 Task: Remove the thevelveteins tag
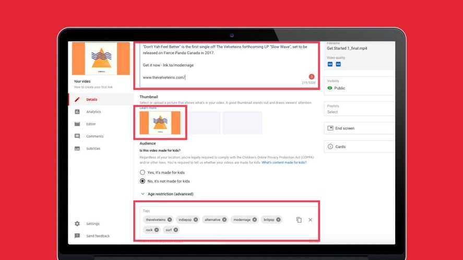[x=170, y=220]
